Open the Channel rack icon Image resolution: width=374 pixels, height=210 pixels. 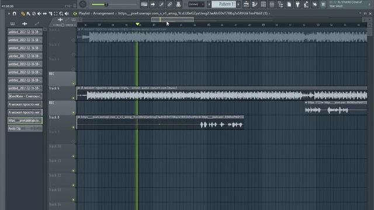[264, 4]
